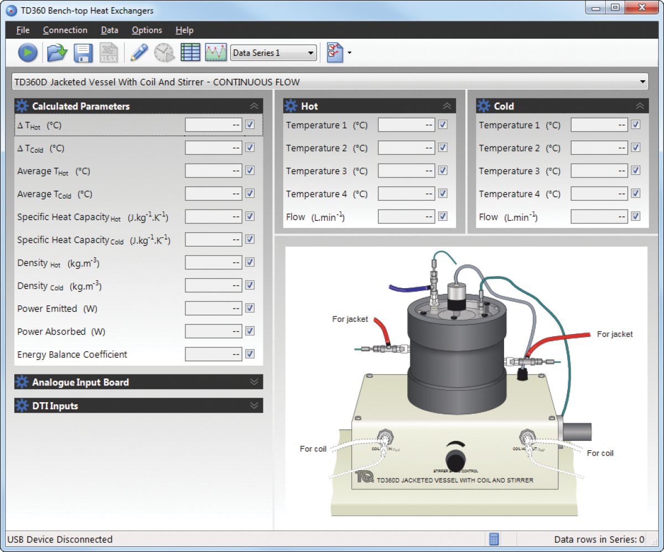Open the Data Series 1 dropdown
664x552 pixels.
tap(273, 53)
